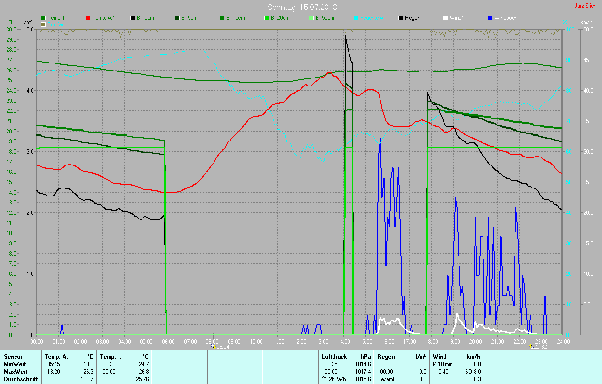602x384 pixels.
Task: Click the sunset marker labeled 22:32
Action: [531, 347]
